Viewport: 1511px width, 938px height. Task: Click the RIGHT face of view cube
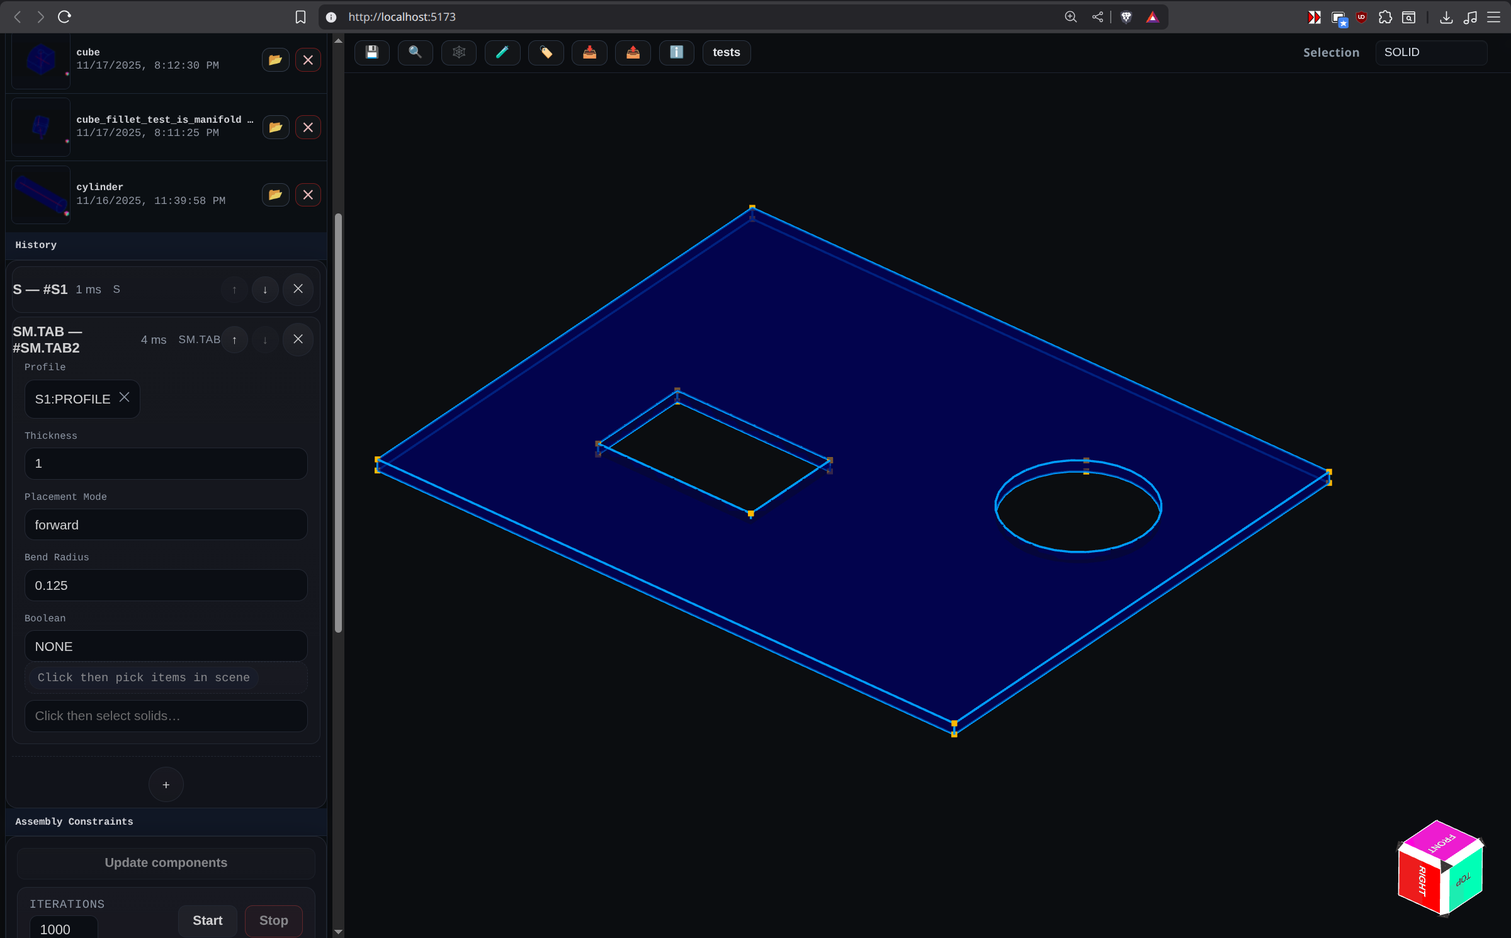(1420, 881)
